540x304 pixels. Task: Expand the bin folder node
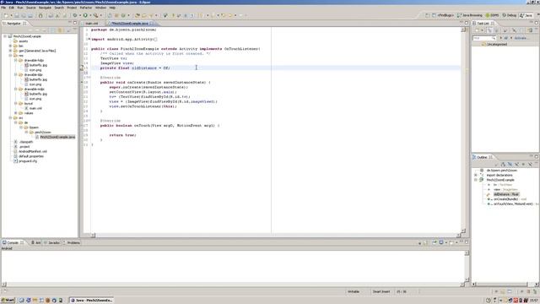click(x=10, y=46)
